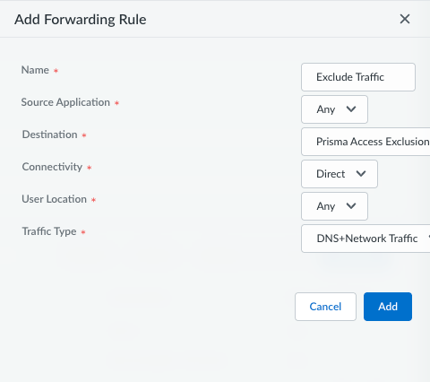Click the Name field containing Exclude Traffic
Screen dimensions: 430x382
[x=358, y=77]
